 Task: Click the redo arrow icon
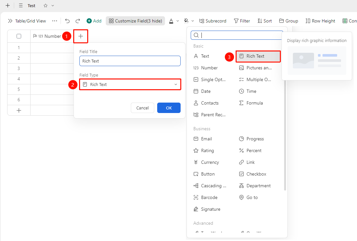click(x=78, y=21)
